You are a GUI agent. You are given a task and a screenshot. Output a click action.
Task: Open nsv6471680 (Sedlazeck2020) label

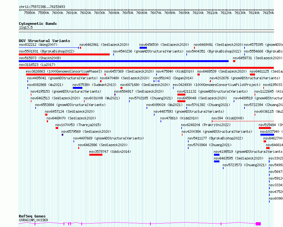(x=145, y=85)
